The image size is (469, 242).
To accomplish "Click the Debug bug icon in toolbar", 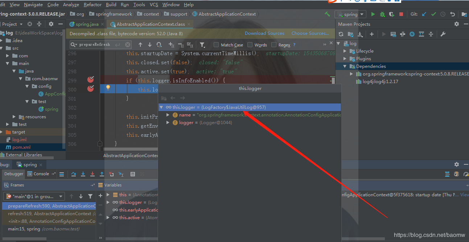I will pos(382,15).
